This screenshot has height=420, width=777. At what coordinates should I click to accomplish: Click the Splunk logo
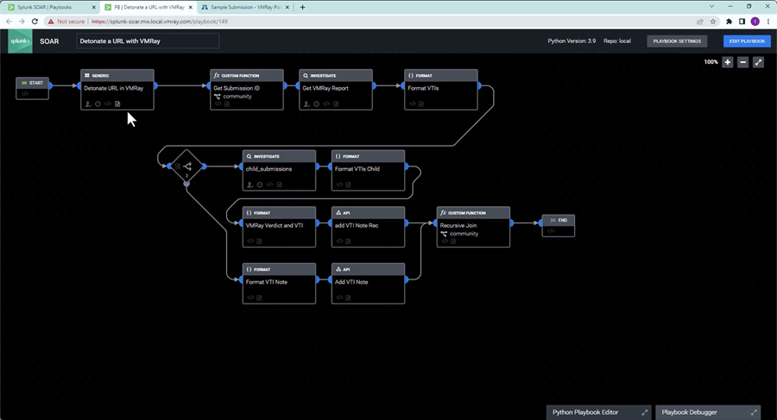point(21,41)
